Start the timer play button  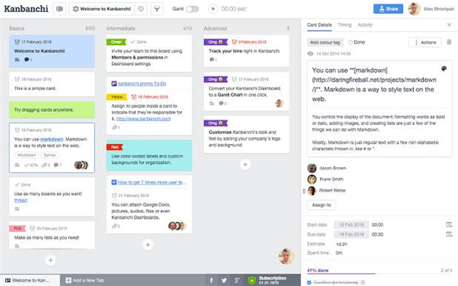tap(213, 9)
